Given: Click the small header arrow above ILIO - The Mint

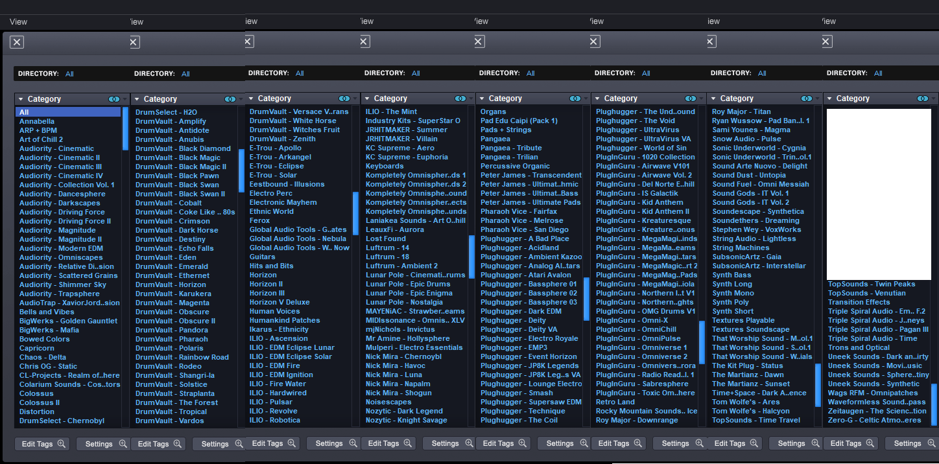Looking at the screenshot, I should pyautogui.click(x=472, y=99).
